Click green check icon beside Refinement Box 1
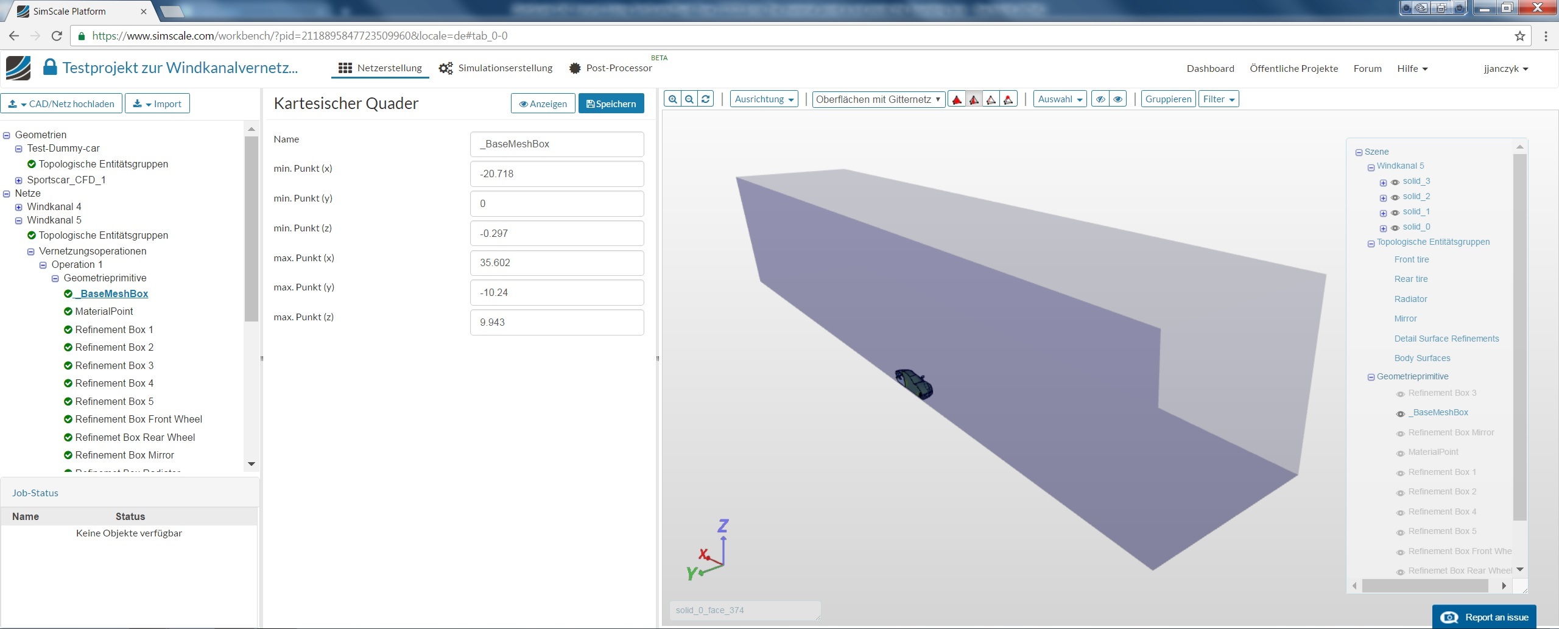1559x629 pixels. [x=68, y=330]
